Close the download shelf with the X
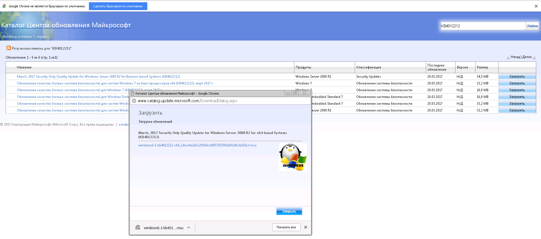The image size is (541, 239). [x=305, y=227]
